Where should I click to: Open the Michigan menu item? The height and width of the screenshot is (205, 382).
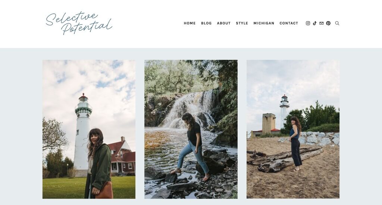(264, 23)
